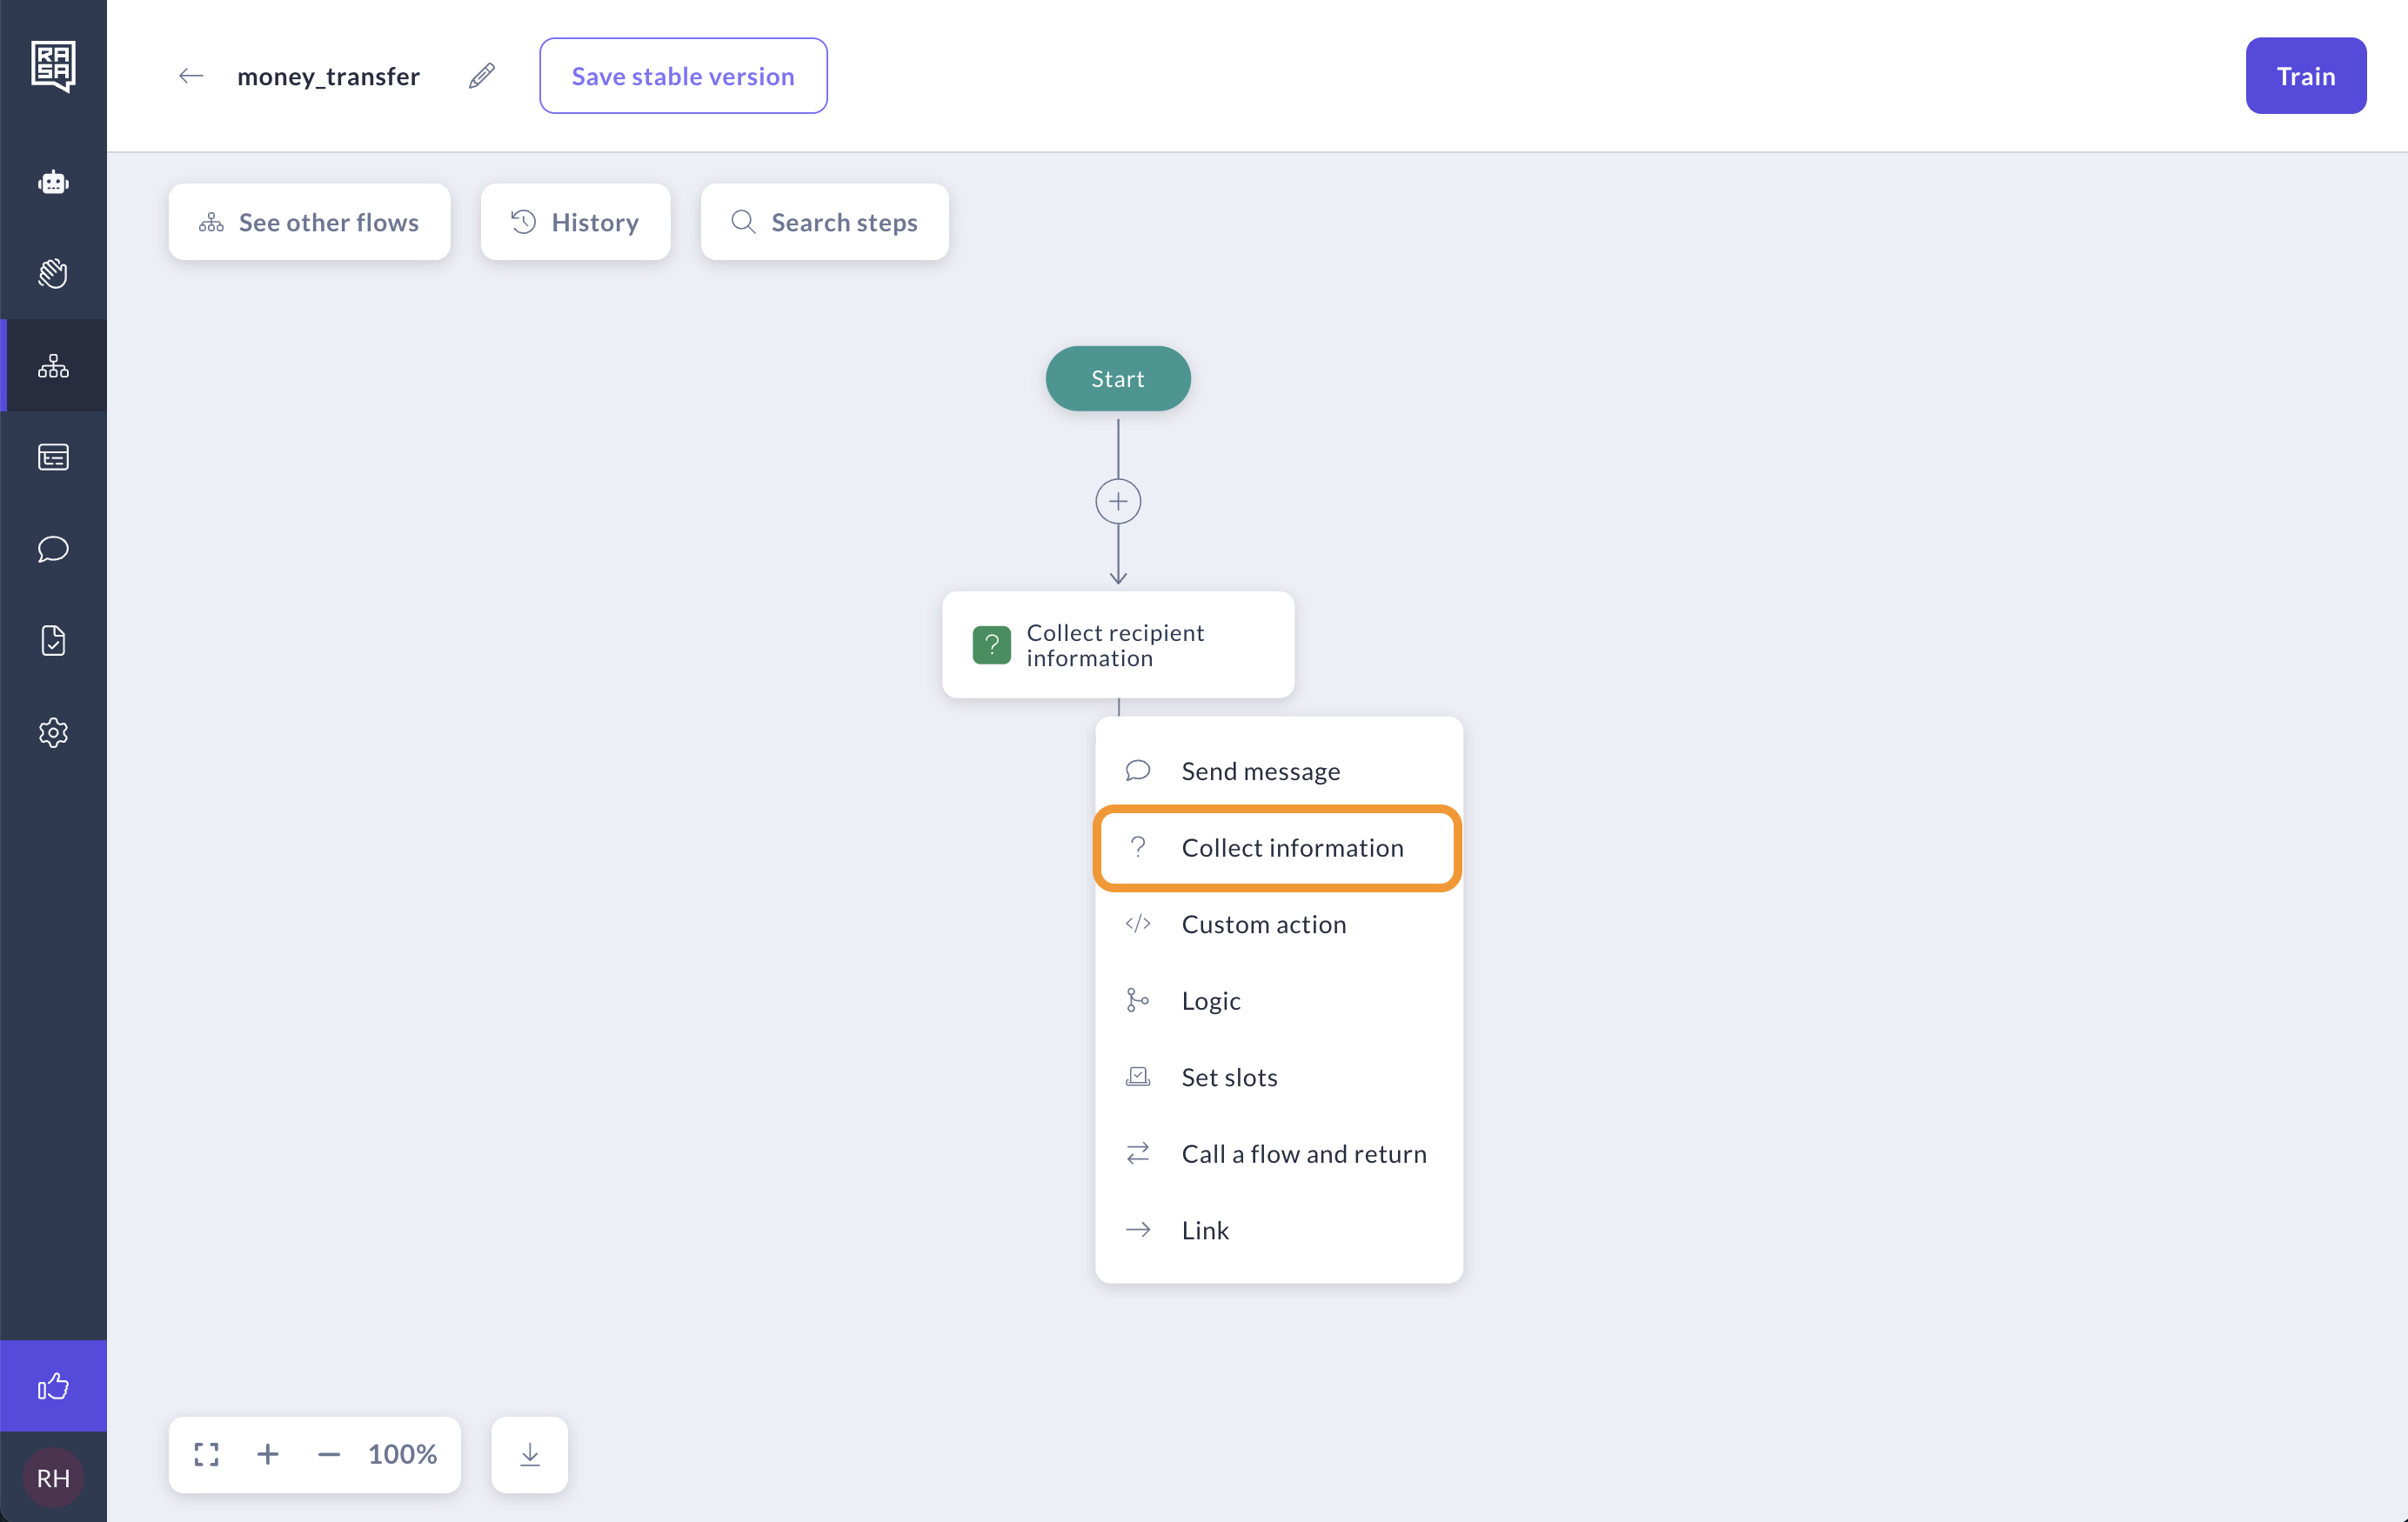Click the download flow icon button

pyautogui.click(x=530, y=1454)
